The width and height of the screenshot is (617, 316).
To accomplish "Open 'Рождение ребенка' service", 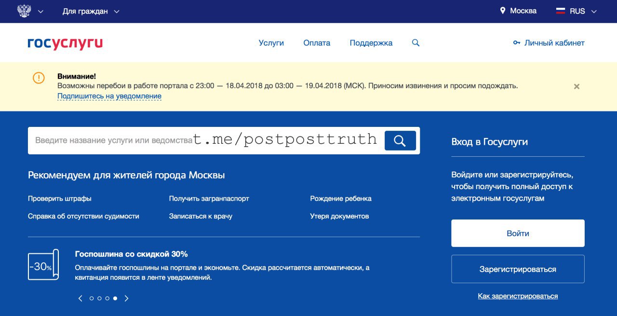I will [x=341, y=198].
